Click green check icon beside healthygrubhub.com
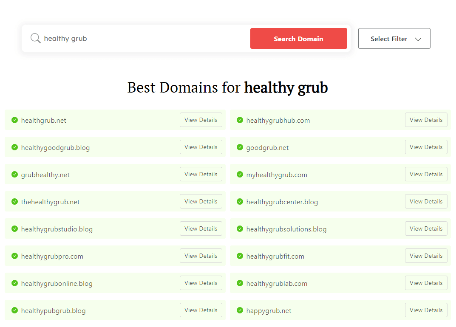456x327 pixels. tap(240, 120)
